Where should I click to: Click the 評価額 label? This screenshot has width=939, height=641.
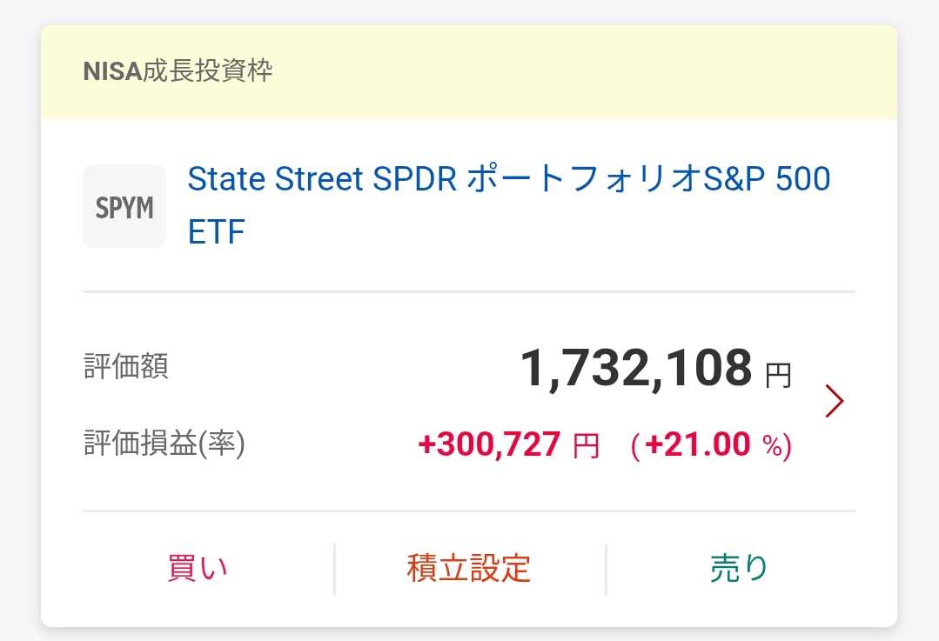[125, 367]
